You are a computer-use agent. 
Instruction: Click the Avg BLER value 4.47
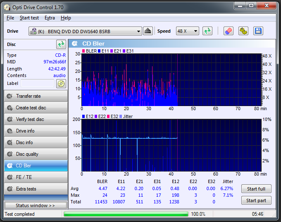[103, 188]
